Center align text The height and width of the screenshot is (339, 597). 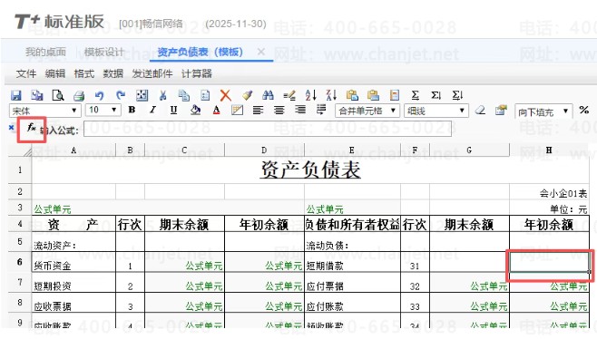279,111
